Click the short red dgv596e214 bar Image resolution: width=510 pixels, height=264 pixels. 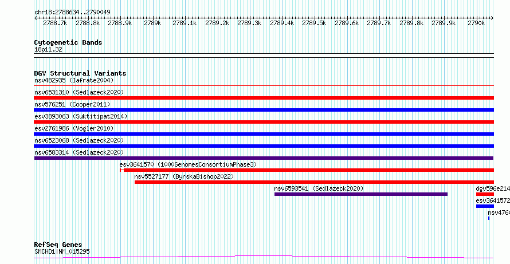(485, 194)
